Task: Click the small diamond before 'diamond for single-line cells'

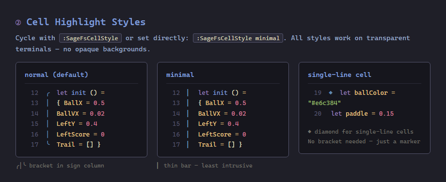Action: tap(309, 132)
